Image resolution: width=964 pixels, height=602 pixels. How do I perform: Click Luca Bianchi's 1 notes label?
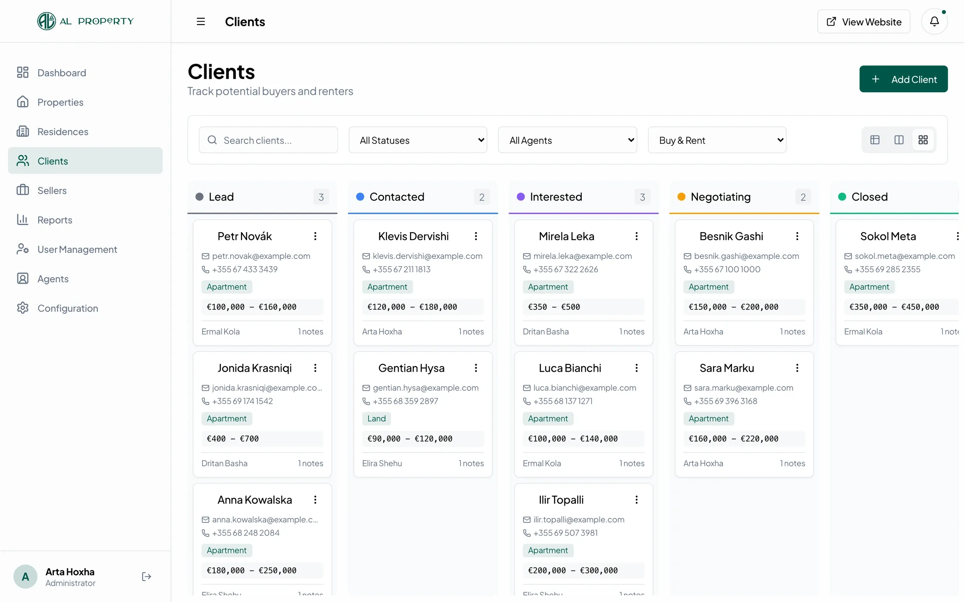(x=631, y=464)
